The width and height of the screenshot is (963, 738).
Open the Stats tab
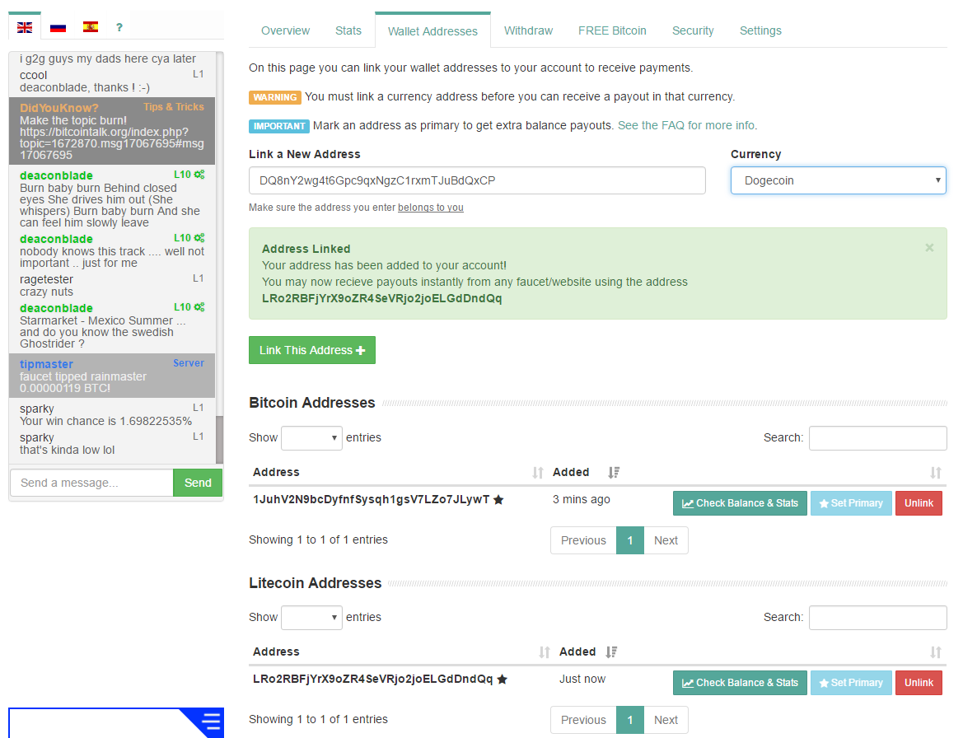348,30
